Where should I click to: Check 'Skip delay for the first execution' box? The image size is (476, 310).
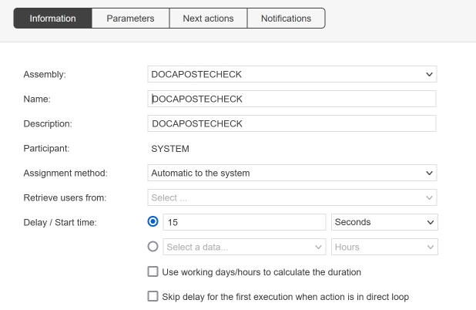pyautogui.click(x=153, y=296)
